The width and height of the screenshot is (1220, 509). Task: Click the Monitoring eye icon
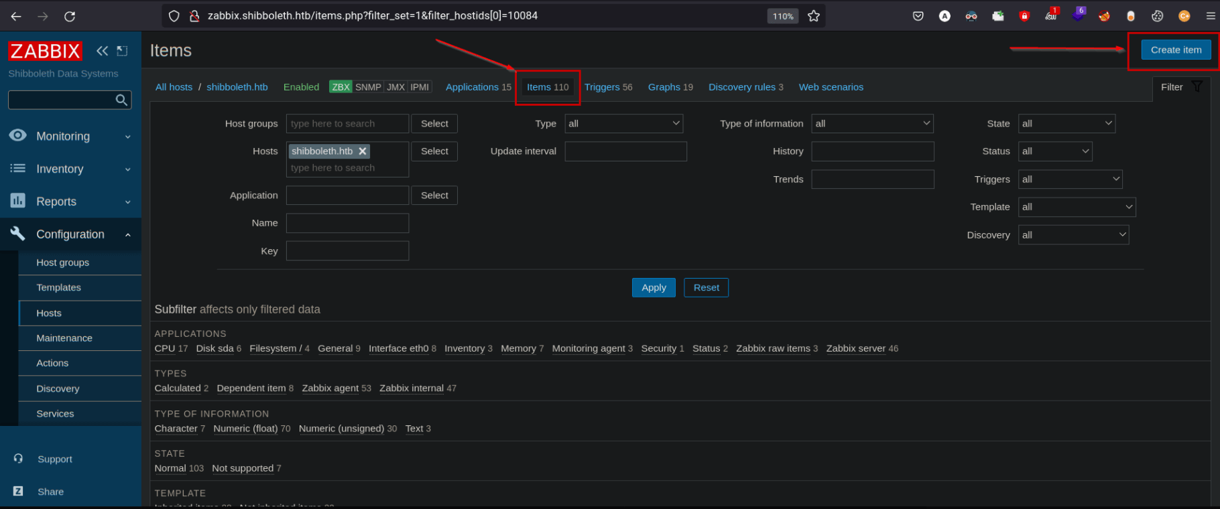tap(18, 135)
